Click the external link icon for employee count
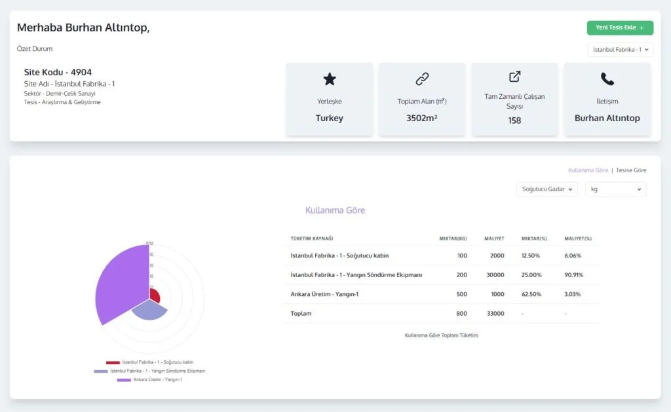Viewport: 671px width, 412px height. pyautogui.click(x=514, y=77)
